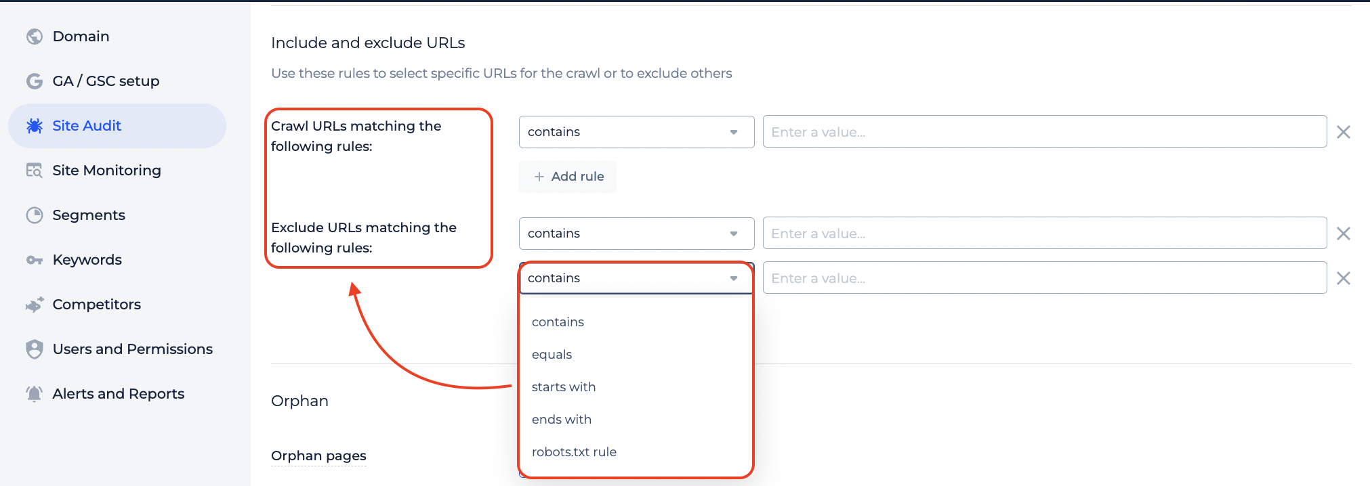The image size is (1370, 486).
Task: Focus the crawl rule value input
Action: coord(1044,132)
